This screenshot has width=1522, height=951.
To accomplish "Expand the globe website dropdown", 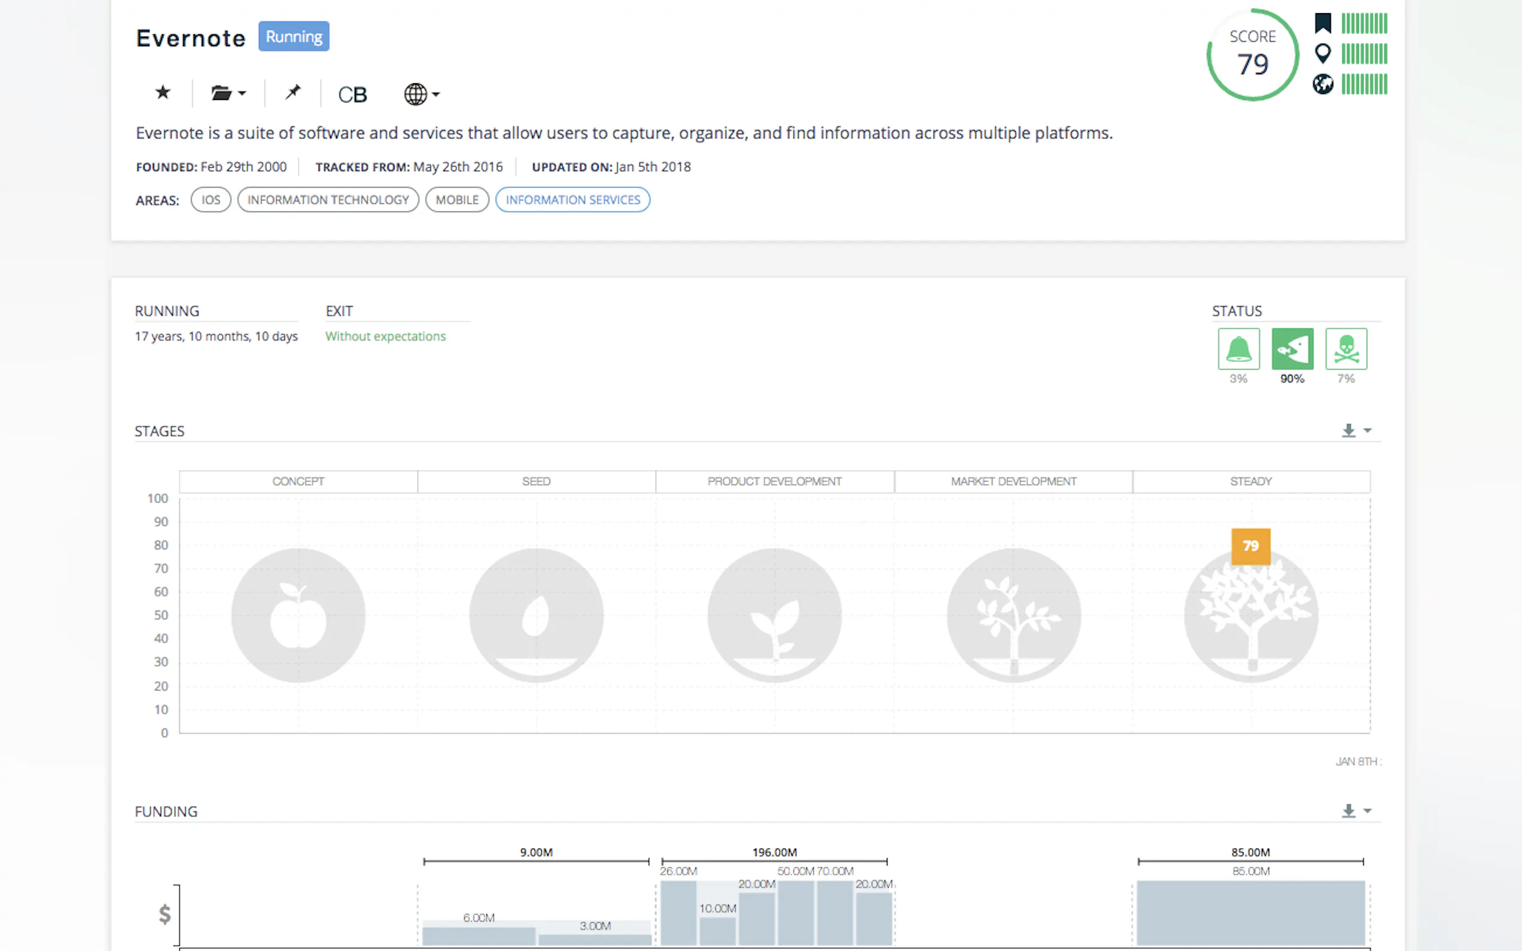I will pyautogui.click(x=422, y=93).
